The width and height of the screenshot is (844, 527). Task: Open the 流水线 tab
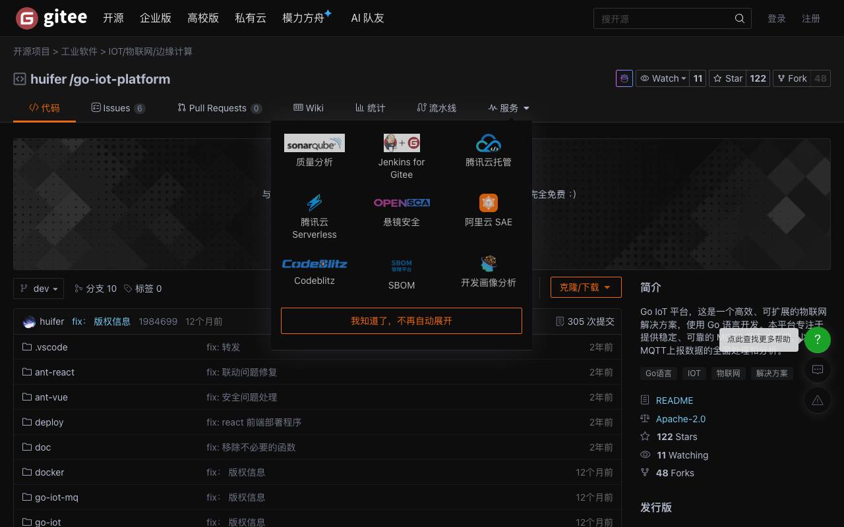437,108
